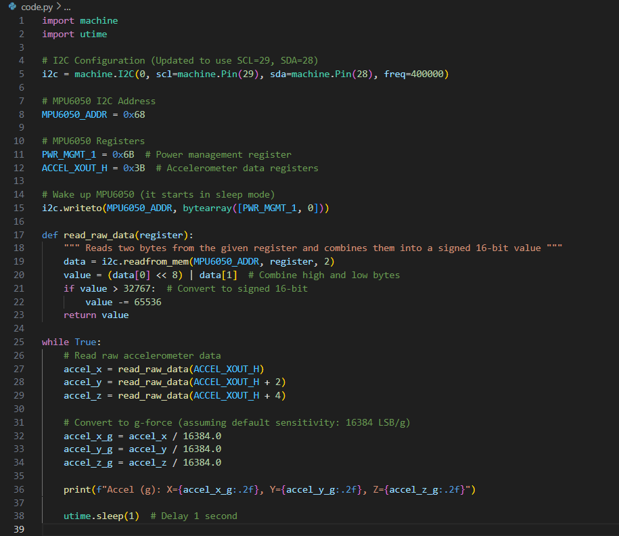Place cursor on the 'import machine' statement
This screenshot has height=536, width=619.
[x=79, y=20]
